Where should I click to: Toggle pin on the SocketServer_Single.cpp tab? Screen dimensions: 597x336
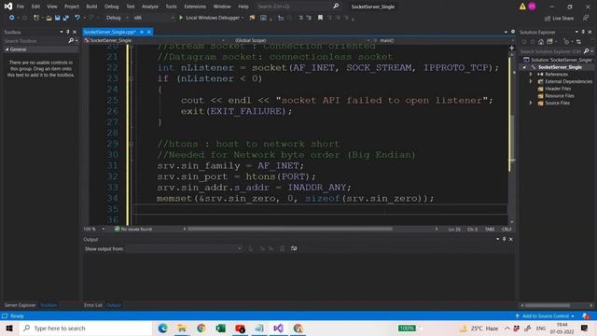142,32
